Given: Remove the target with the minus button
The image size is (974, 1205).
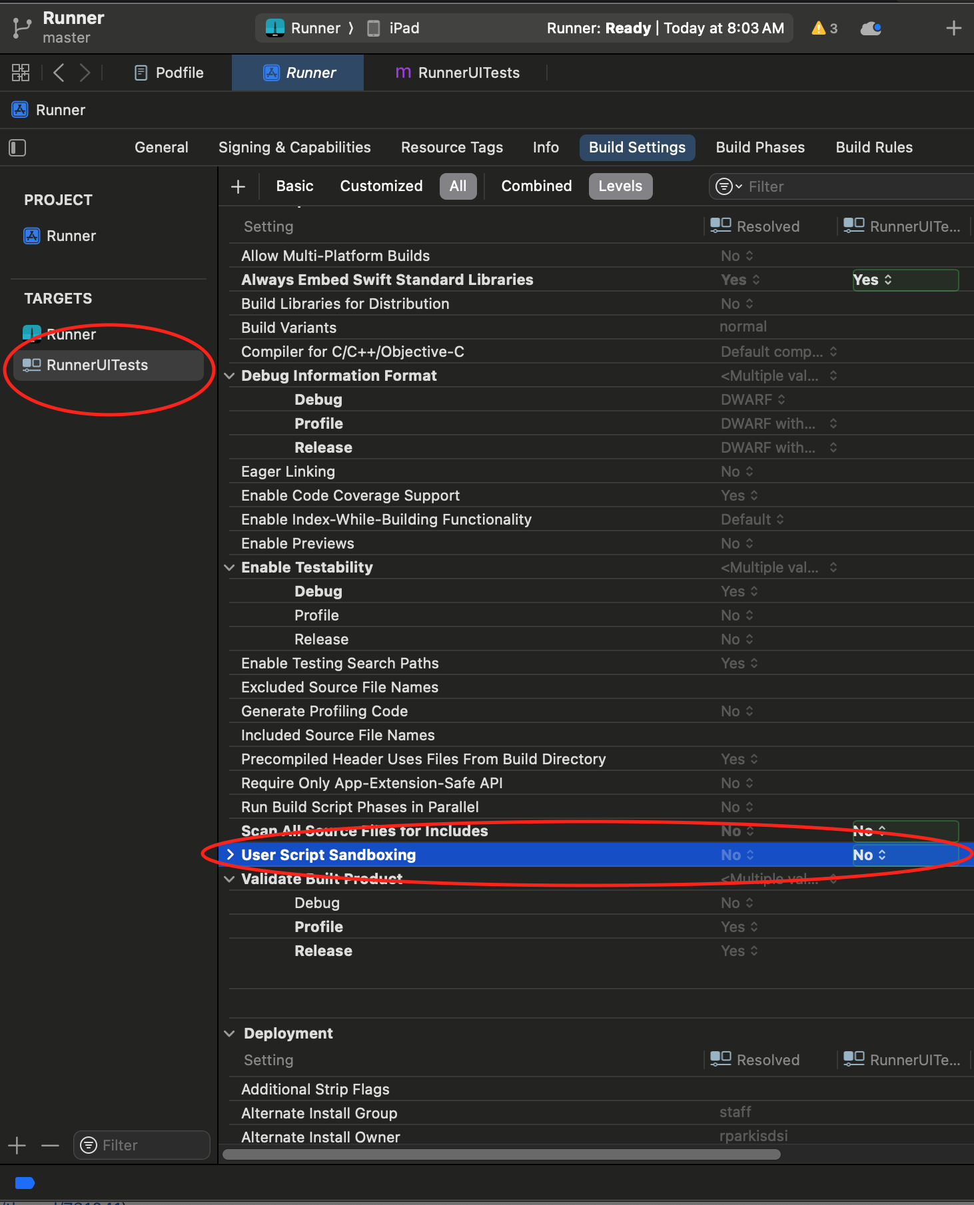Looking at the screenshot, I should point(50,1145).
